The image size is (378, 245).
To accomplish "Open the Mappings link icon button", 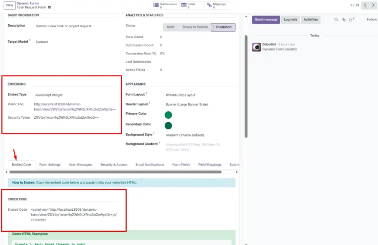I will pos(209,5).
